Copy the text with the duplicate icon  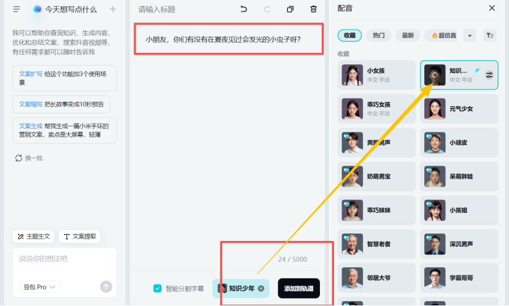point(290,9)
